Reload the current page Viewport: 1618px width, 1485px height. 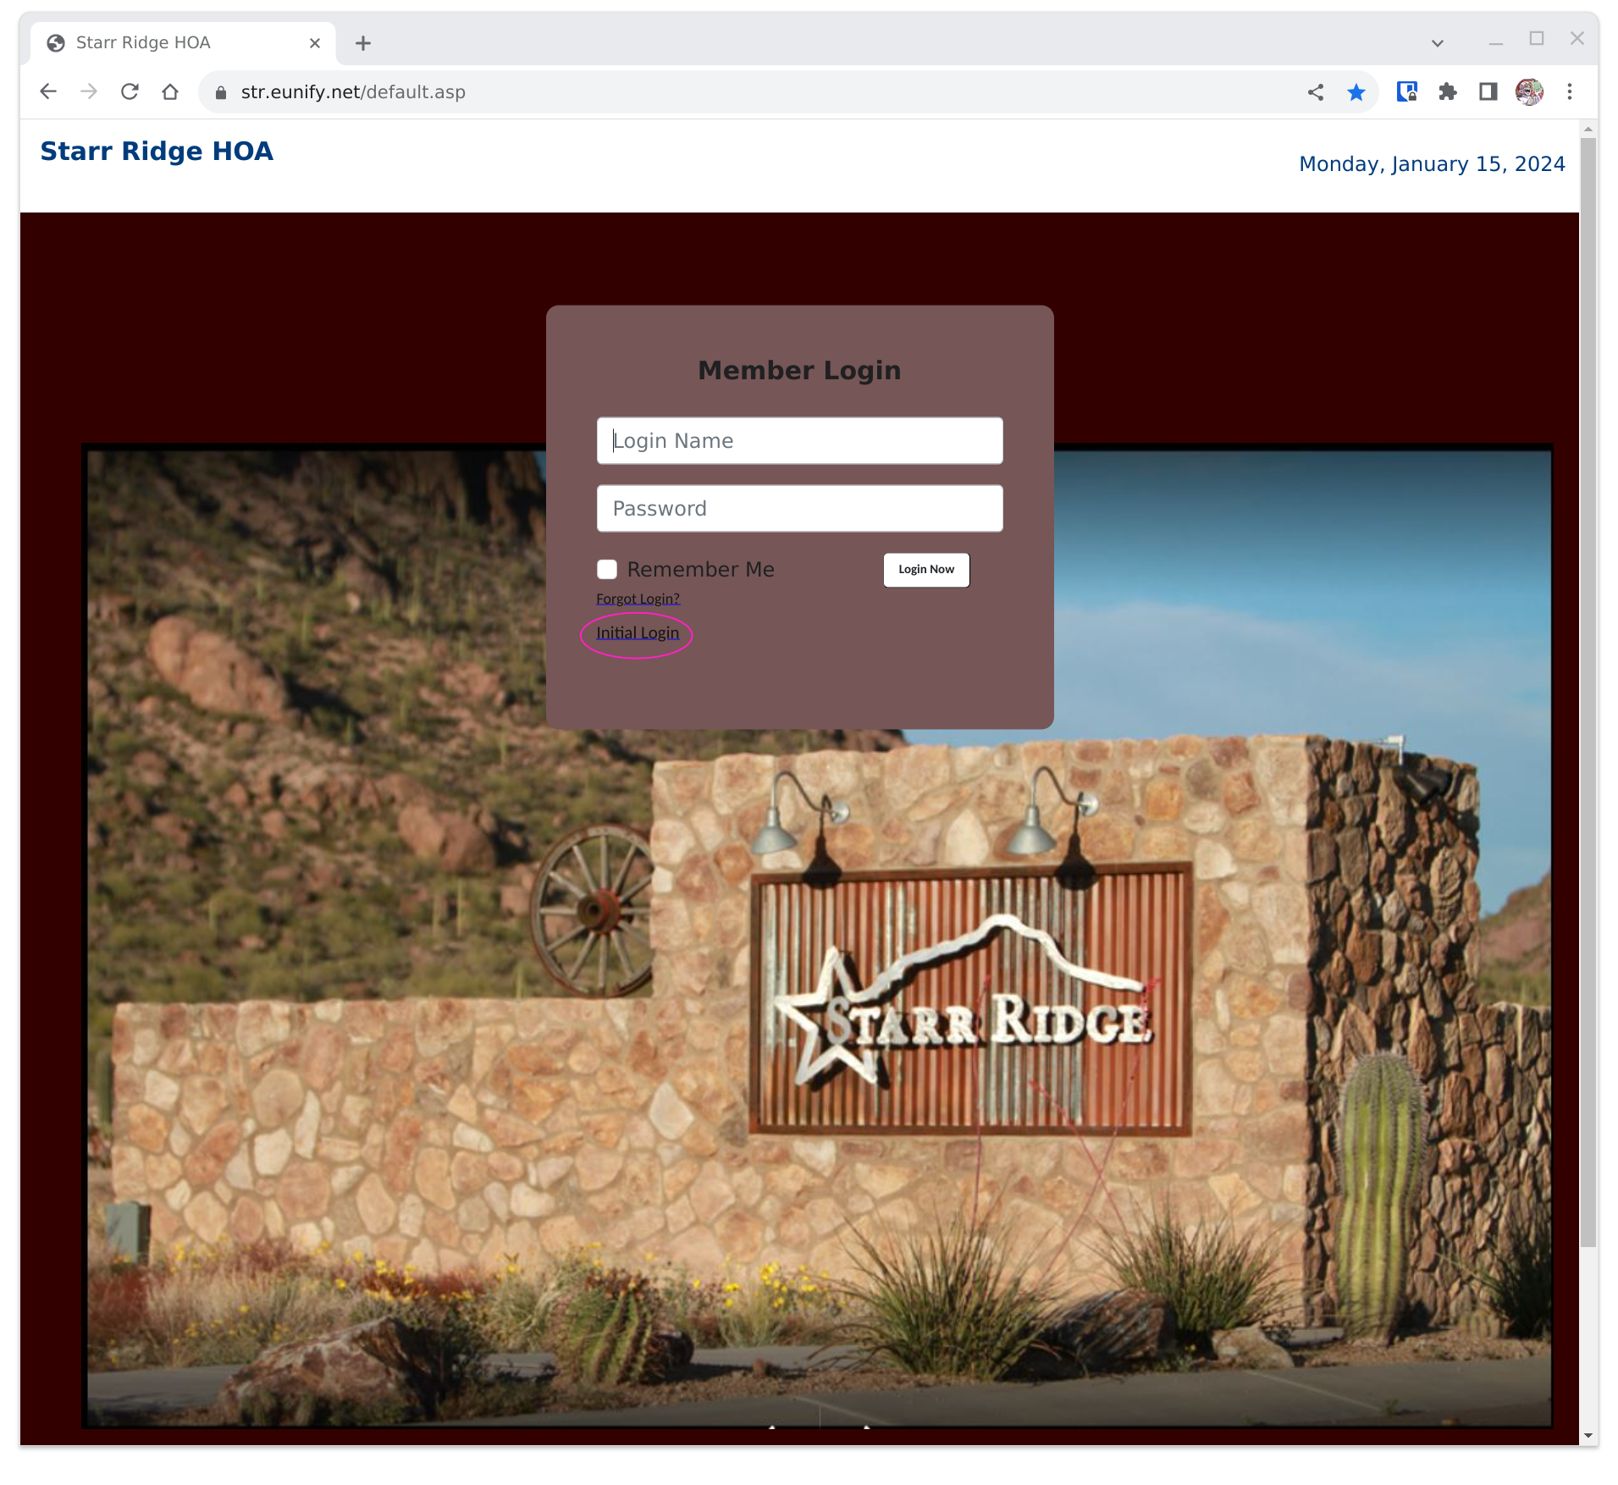click(129, 91)
